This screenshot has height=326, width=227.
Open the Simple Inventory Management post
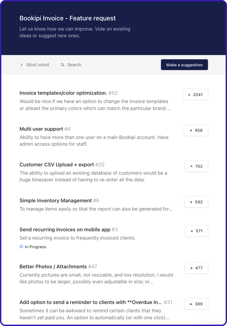point(56,201)
